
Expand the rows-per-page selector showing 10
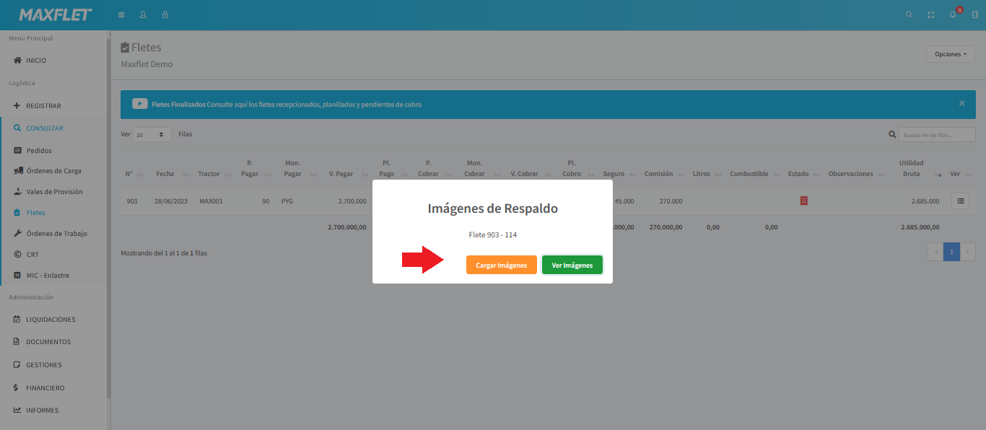pyautogui.click(x=152, y=135)
